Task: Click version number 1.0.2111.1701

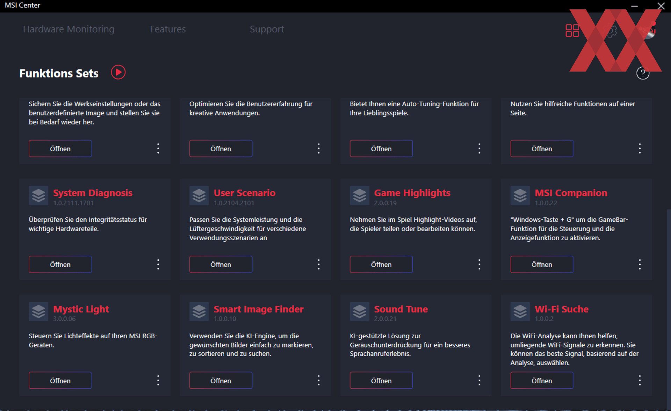Action: tap(73, 203)
